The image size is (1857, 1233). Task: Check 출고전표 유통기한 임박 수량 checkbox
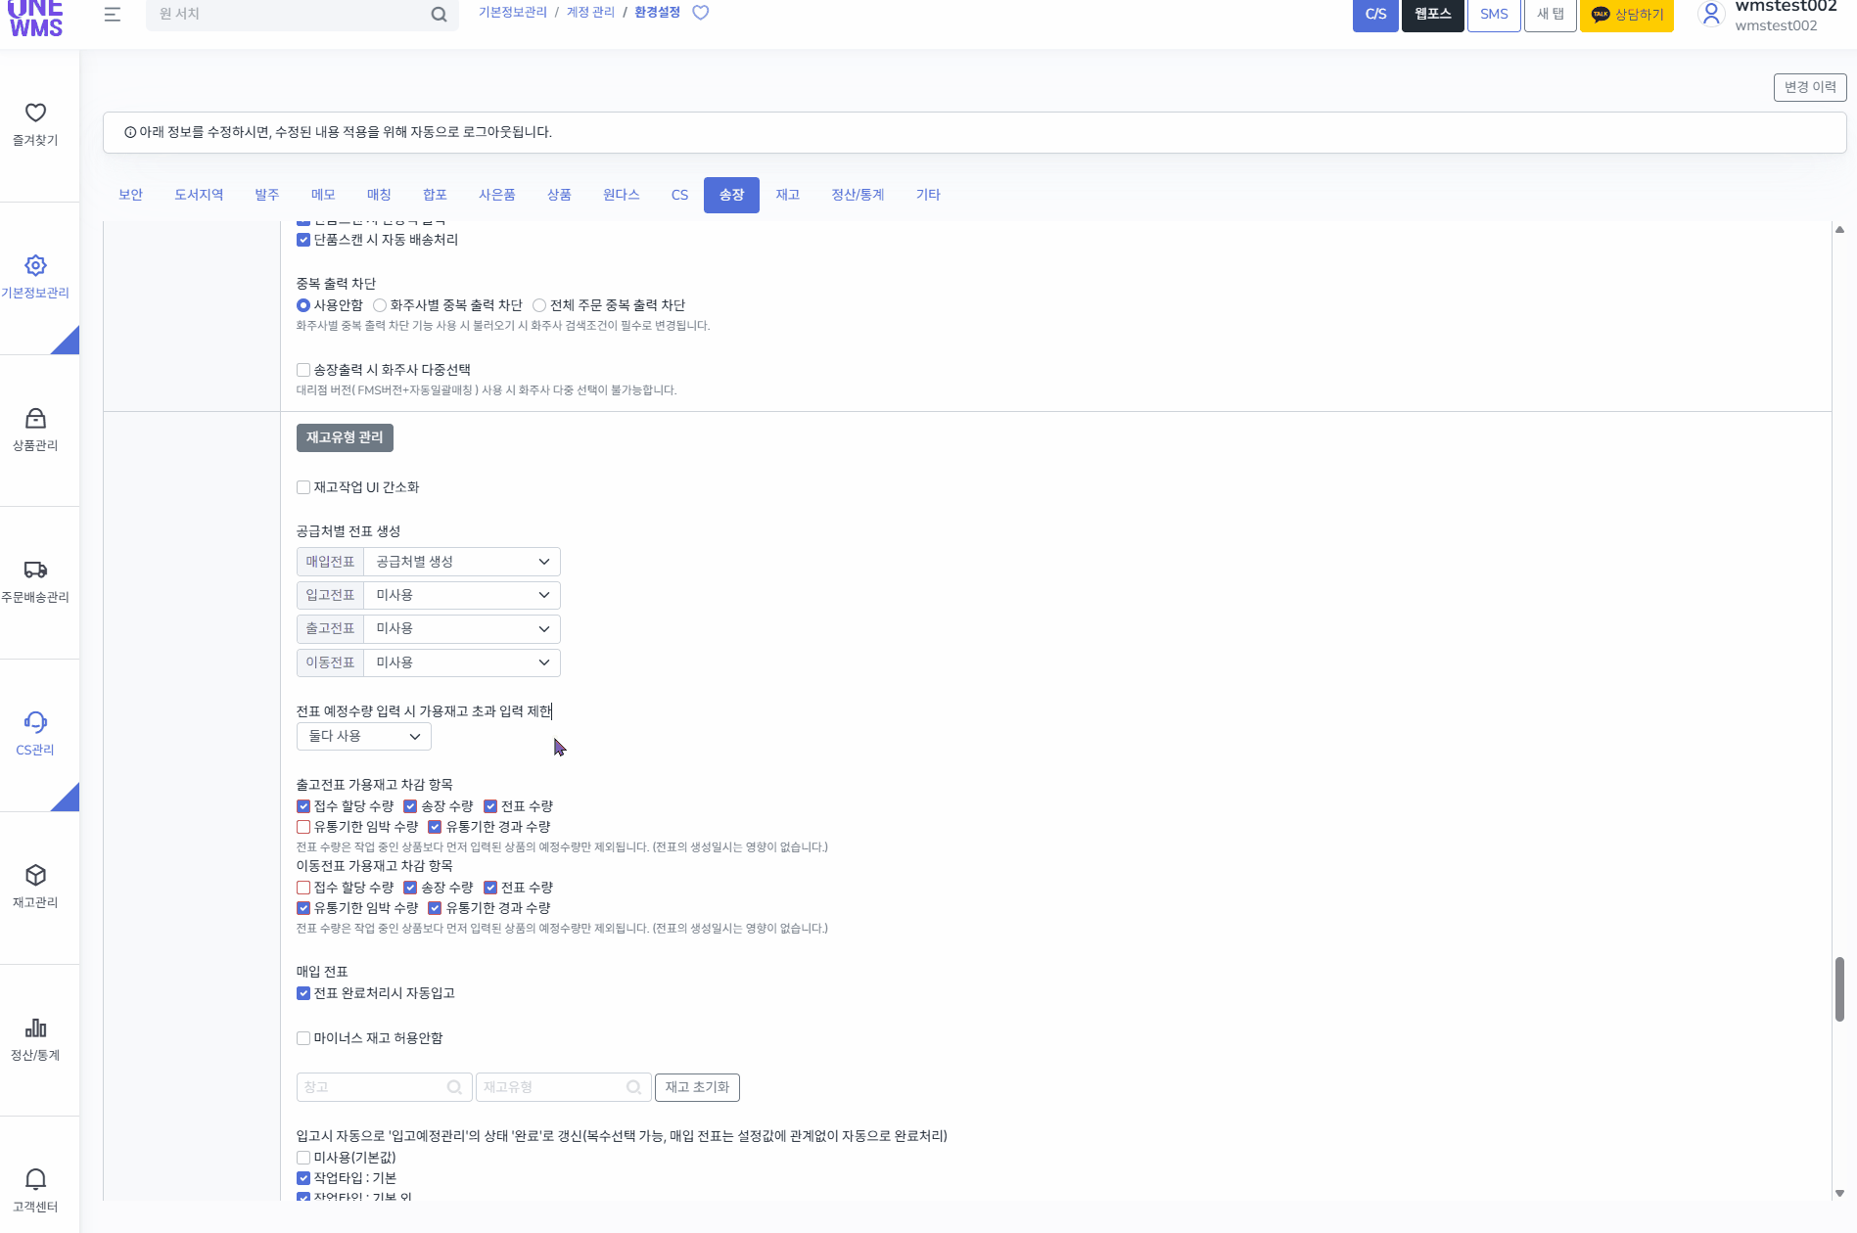pos(303,827)
